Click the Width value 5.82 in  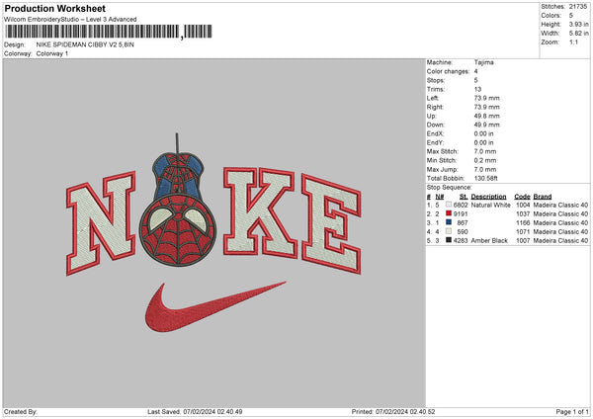[x=578, y=34]
